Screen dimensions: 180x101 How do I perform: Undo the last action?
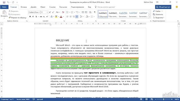[x=8, y=2]
